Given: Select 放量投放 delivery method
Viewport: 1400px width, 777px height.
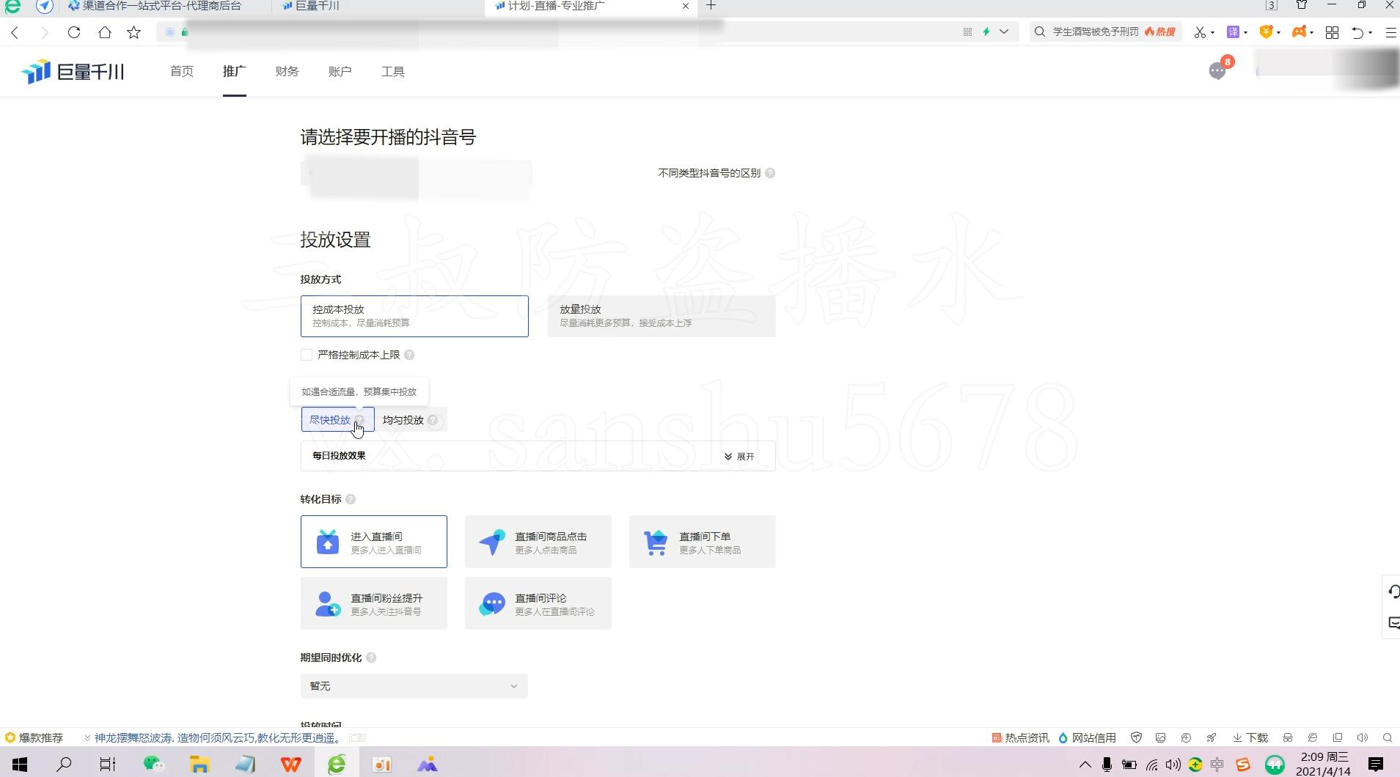Looking at the screenshot, I should (661, 316).
